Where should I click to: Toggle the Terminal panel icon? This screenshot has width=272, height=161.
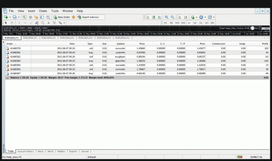coord(42,17)
